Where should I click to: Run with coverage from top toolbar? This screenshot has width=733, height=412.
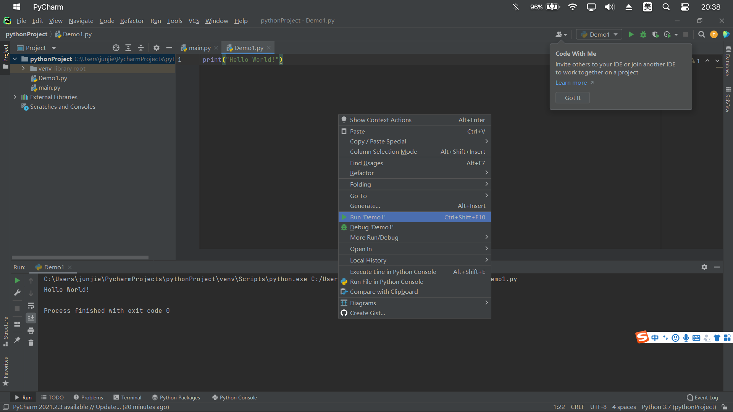656,34
